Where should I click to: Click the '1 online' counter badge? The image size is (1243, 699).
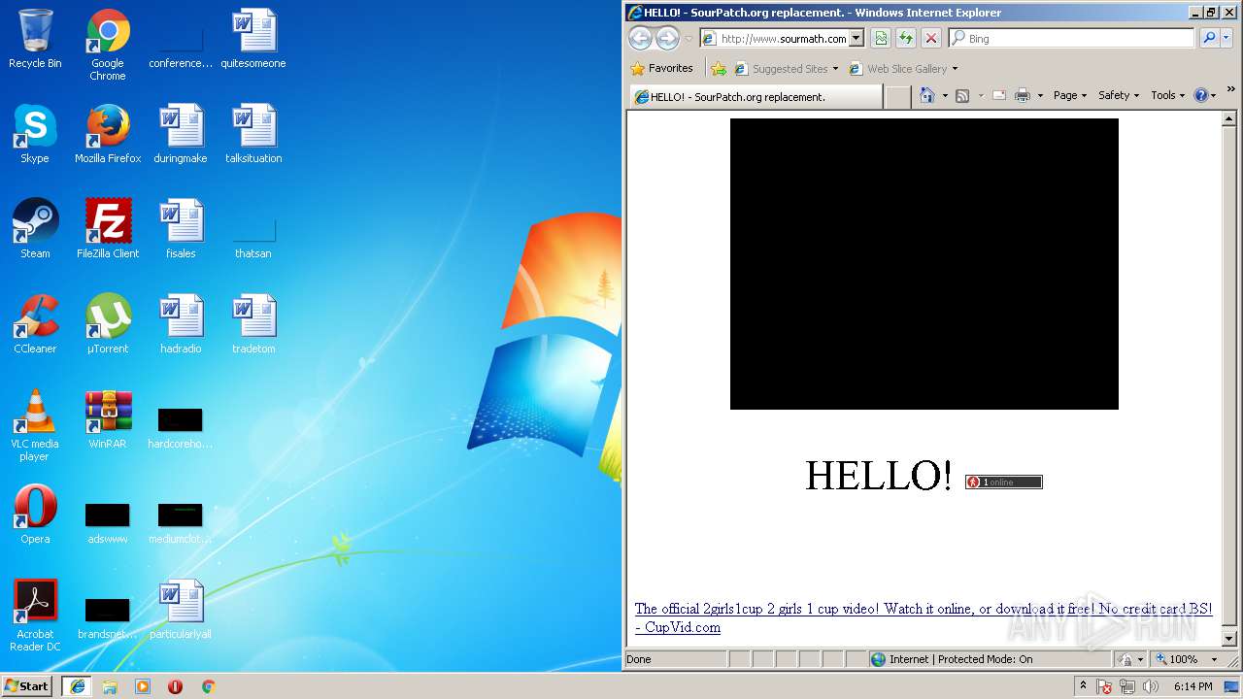pos(1003,482)
